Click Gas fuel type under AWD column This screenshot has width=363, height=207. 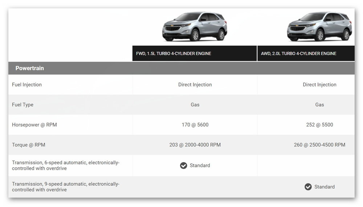pos(319,105)
